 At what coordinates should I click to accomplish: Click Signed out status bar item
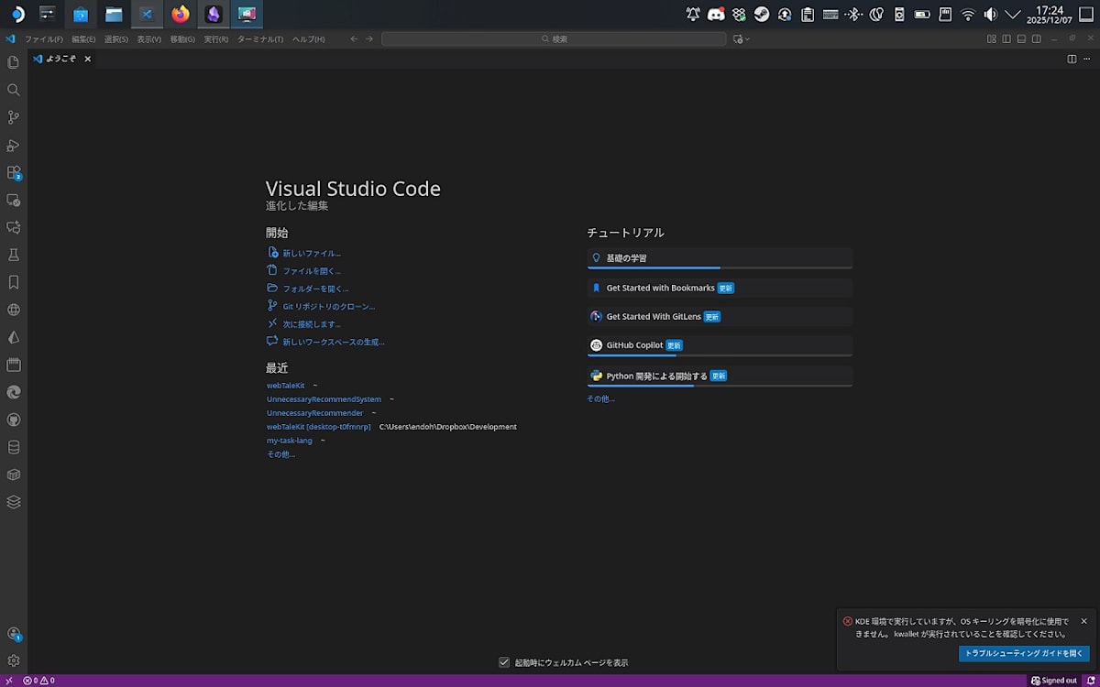1054,681
